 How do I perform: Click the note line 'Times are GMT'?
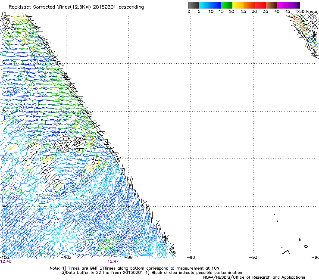pyautogui.click(x=83, y=268)
